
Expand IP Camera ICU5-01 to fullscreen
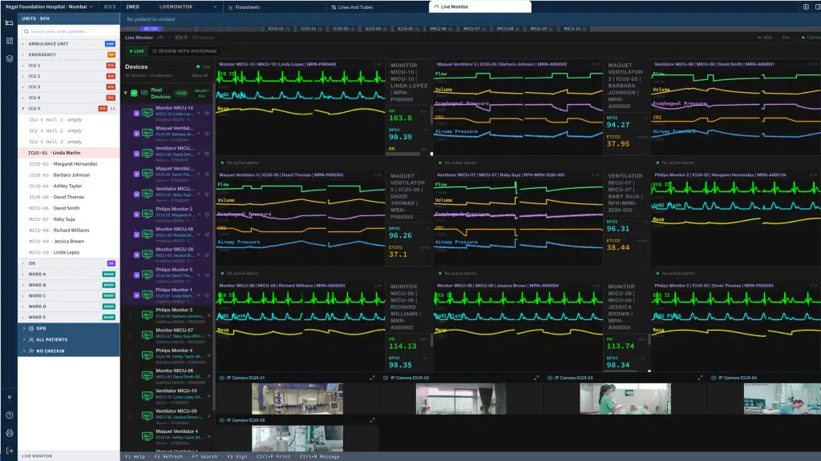[x=372, y=378]
